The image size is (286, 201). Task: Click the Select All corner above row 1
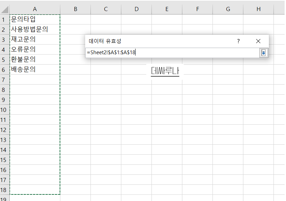click(5, 9)
